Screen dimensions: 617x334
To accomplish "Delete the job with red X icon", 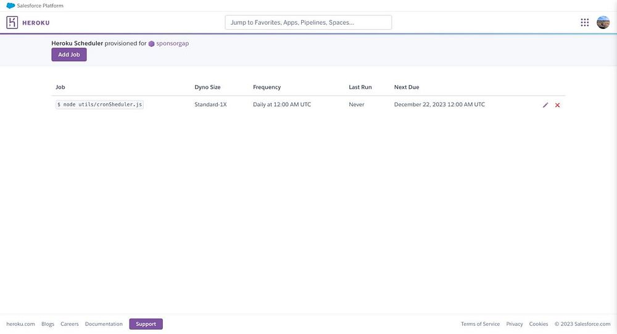I will point(557,105).
